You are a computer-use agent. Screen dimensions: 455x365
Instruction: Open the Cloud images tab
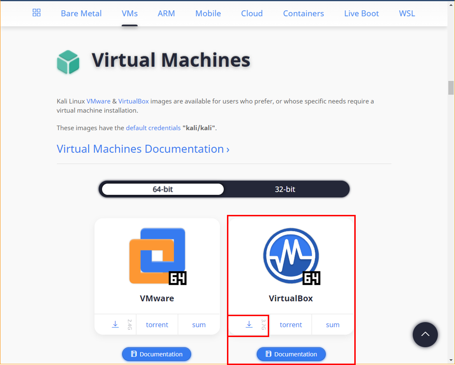[251, 13]
